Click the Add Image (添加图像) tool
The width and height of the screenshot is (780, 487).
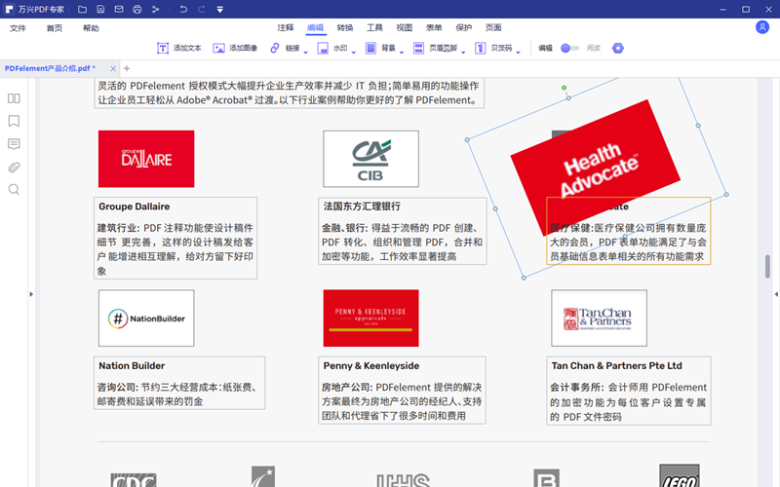point(235,48)
